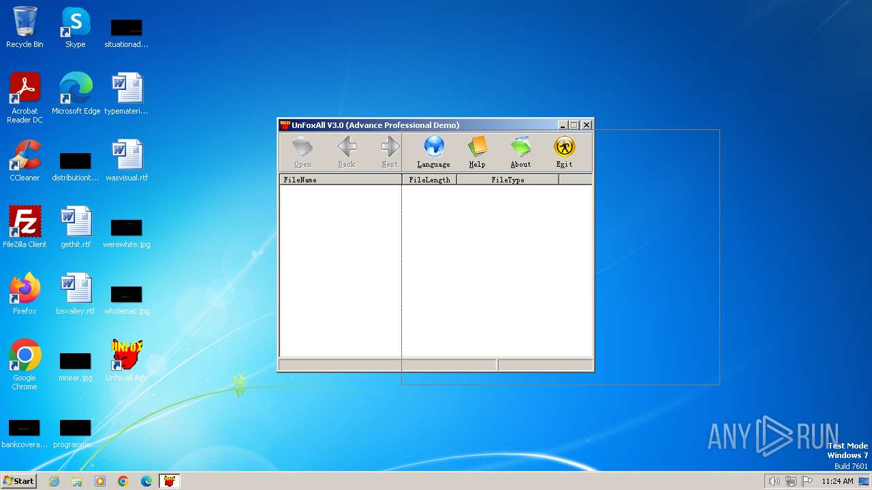Maximize the UnFoxAll window

click(x=574, y=125)
